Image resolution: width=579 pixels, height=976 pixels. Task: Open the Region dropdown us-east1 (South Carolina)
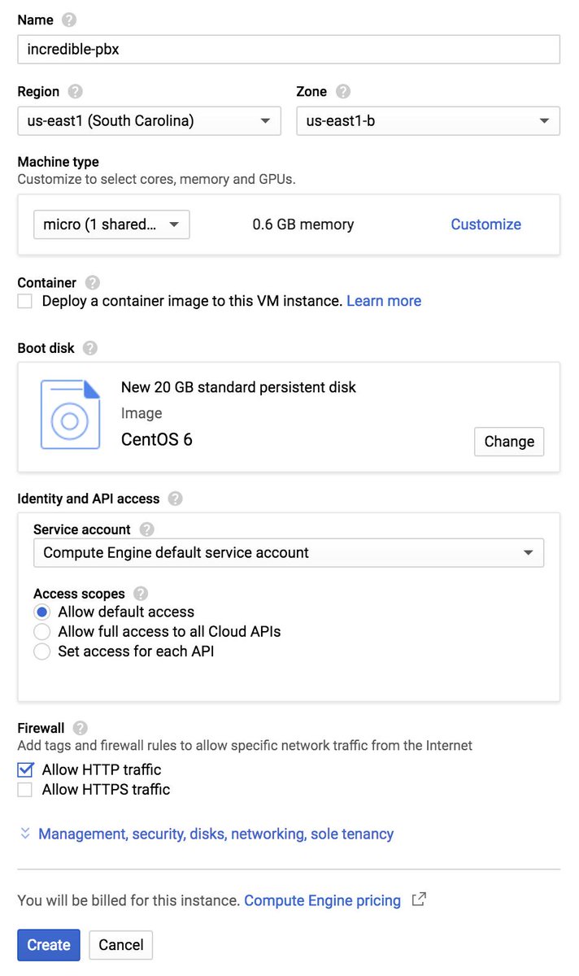149,121
